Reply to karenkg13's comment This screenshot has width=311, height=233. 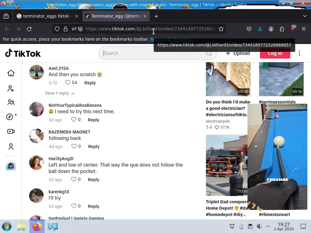94,206
